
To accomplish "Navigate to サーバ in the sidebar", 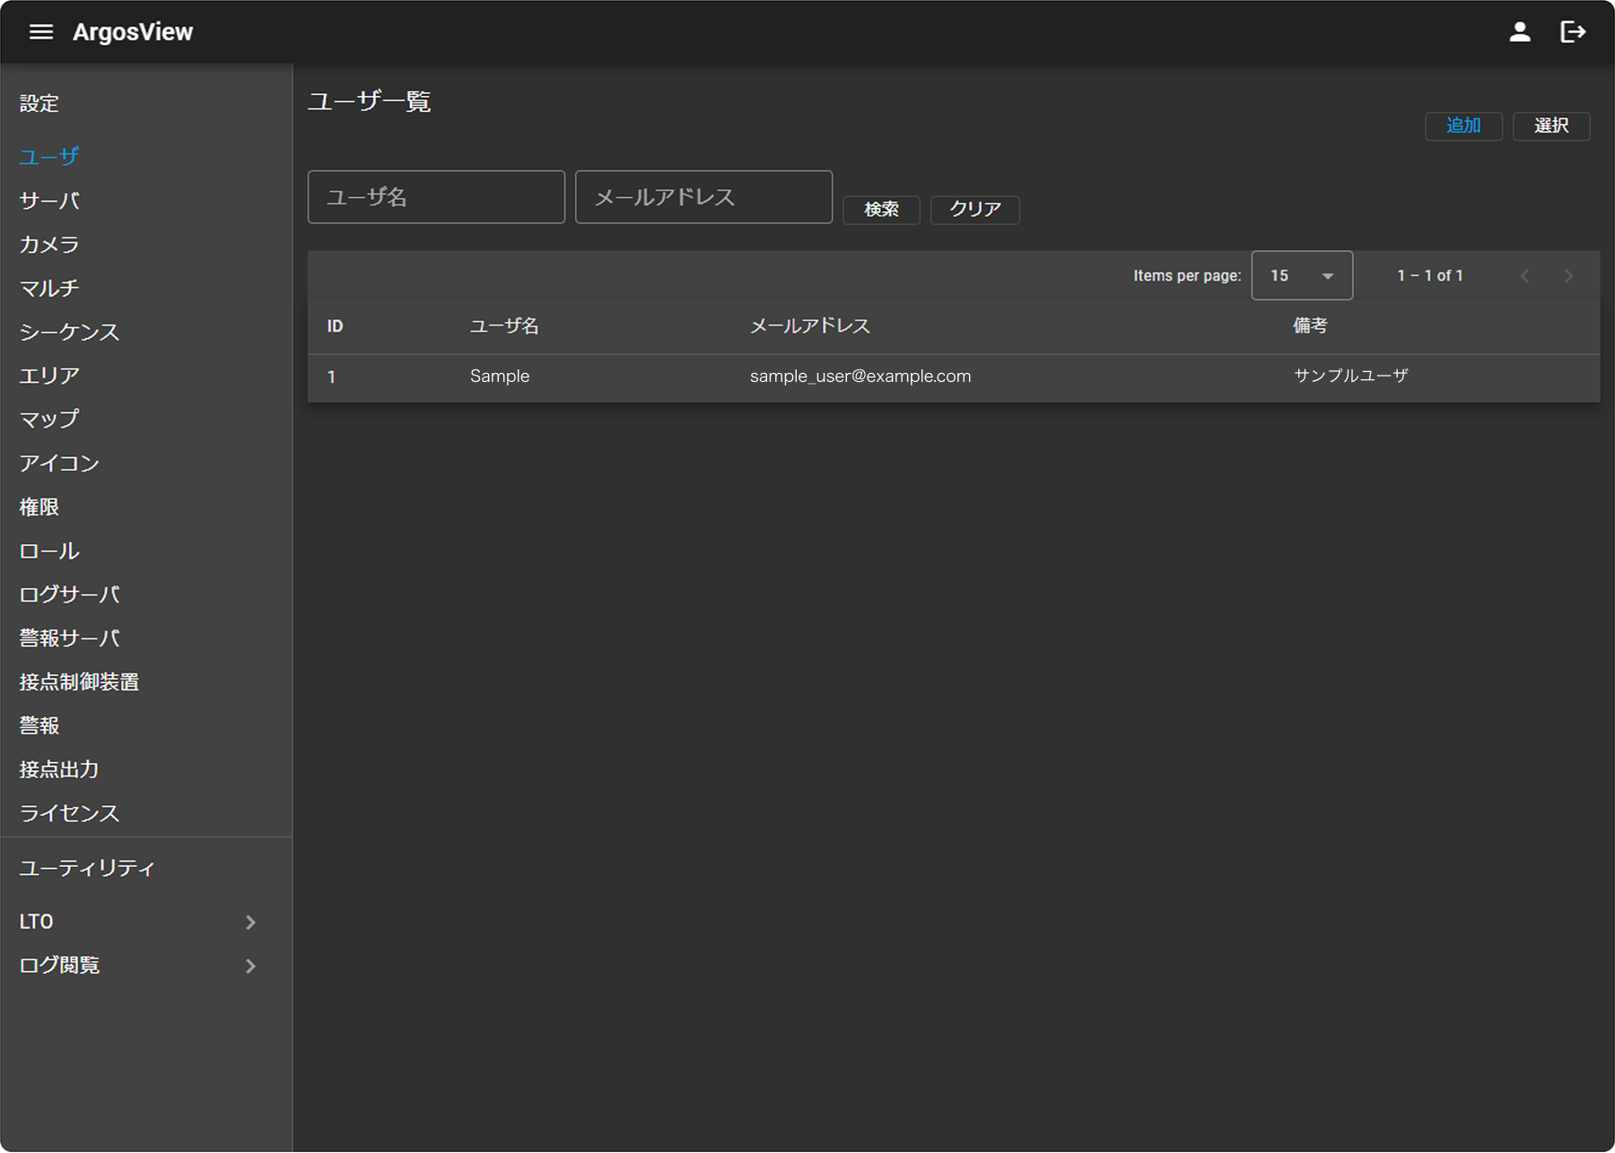I will 49,201.
